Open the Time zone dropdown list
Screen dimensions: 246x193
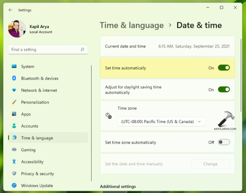tap(161, 122)
